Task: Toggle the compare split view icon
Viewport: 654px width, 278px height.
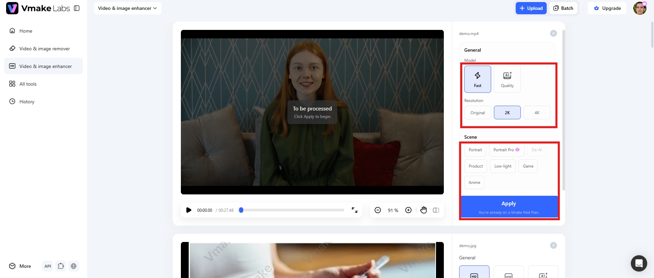Action: click(436, 210)
